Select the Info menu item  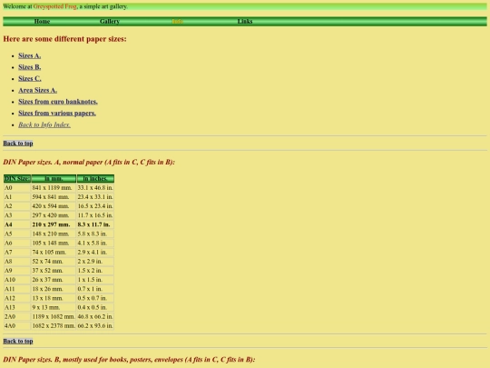point(177,21)
